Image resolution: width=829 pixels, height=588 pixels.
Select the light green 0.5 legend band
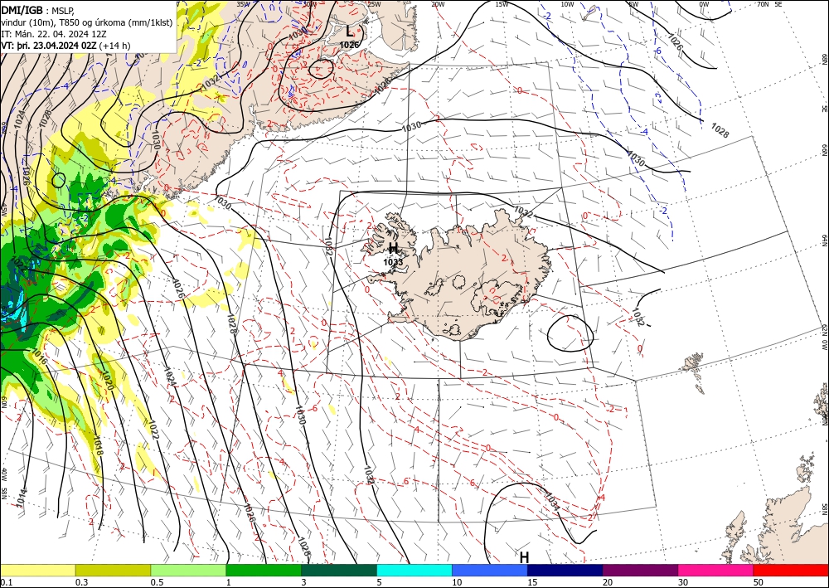188,570
